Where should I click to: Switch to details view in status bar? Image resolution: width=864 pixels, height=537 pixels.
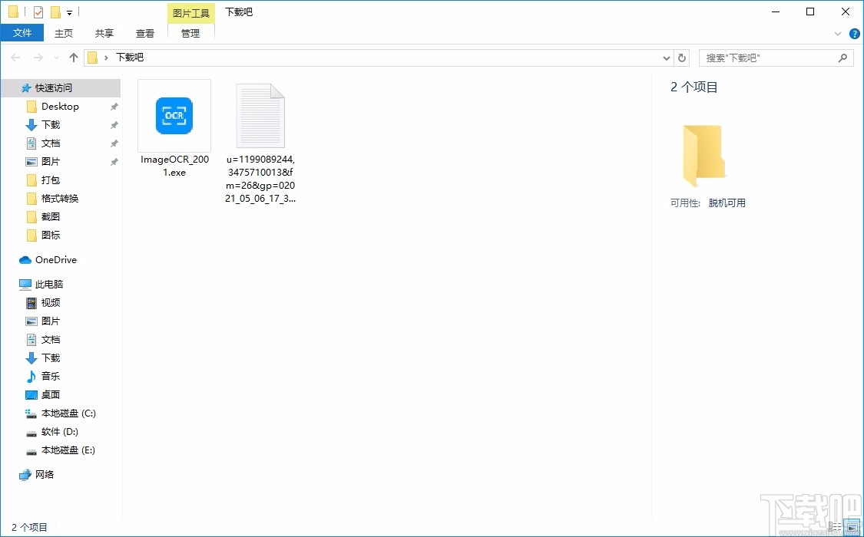click(835, 527)
